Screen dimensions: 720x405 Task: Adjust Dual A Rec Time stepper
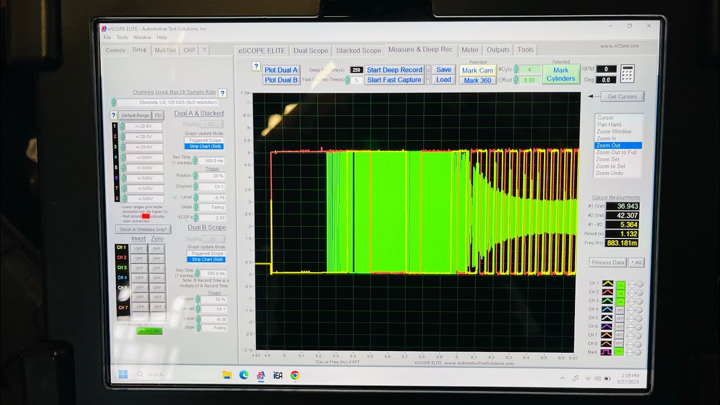point(195,160)
